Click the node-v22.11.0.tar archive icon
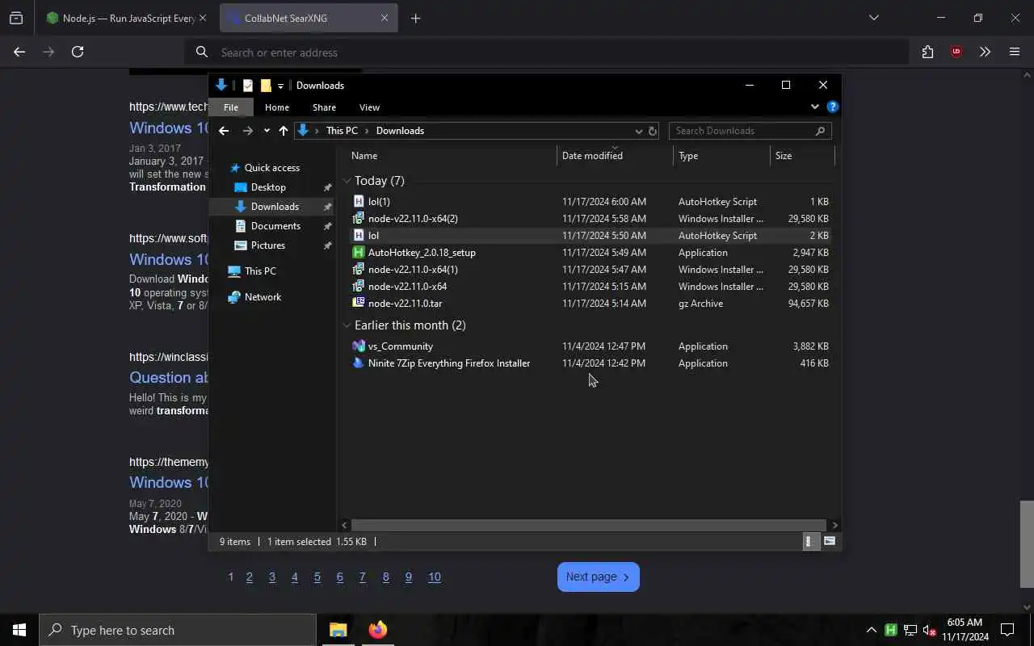Viewport: 1034px width, 646px height. (x=359, y=303)
